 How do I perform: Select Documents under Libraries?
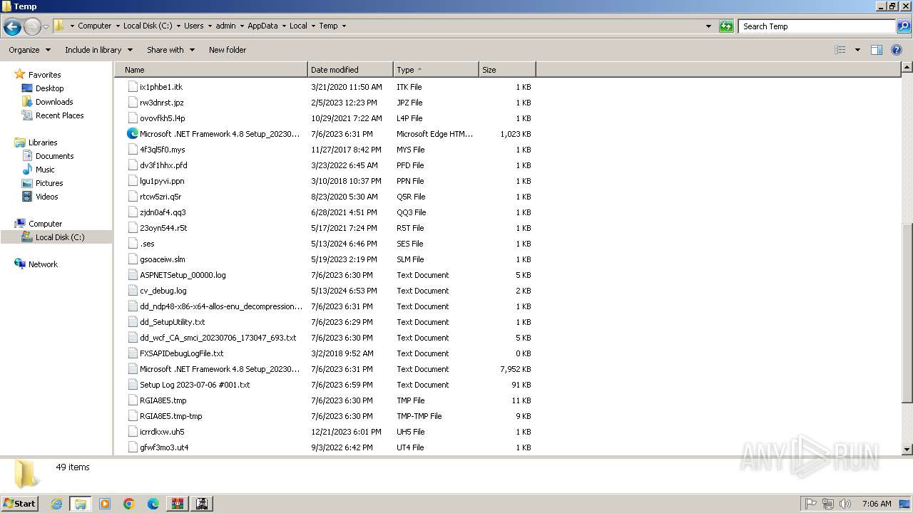54,156
